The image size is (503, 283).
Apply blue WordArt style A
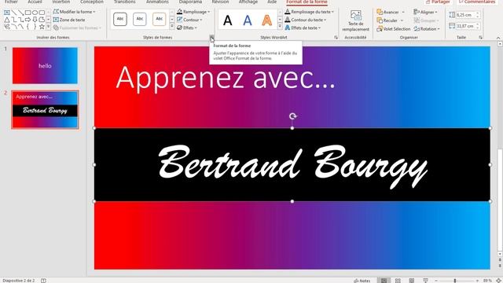(248, 20)
